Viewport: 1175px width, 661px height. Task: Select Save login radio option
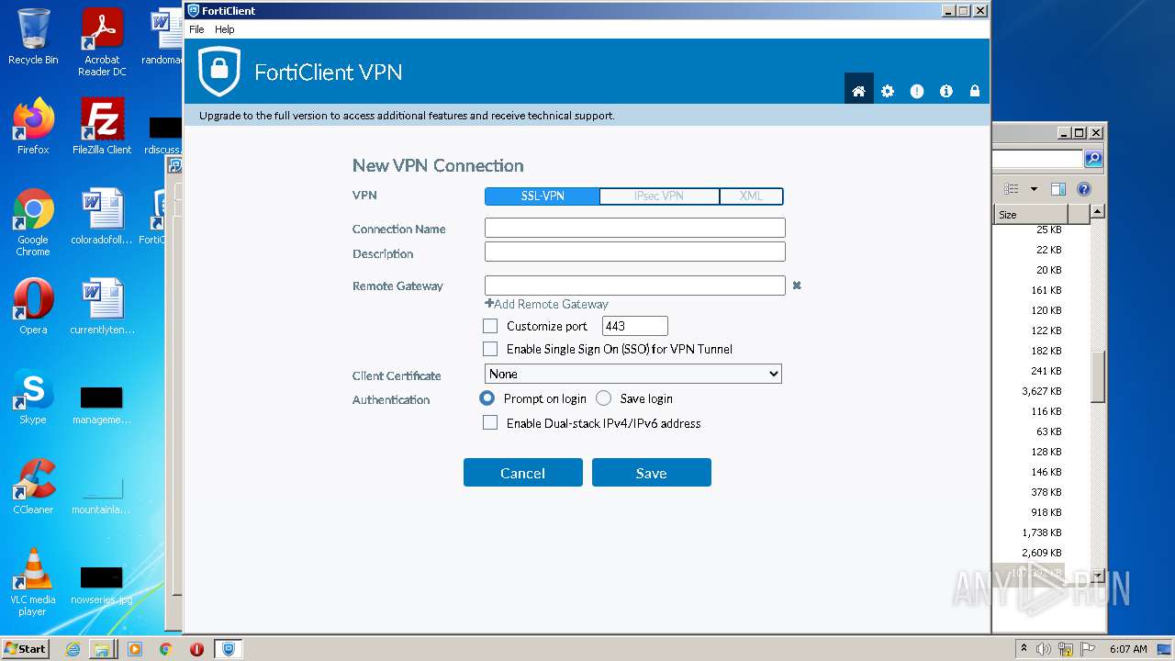(603, 398)
